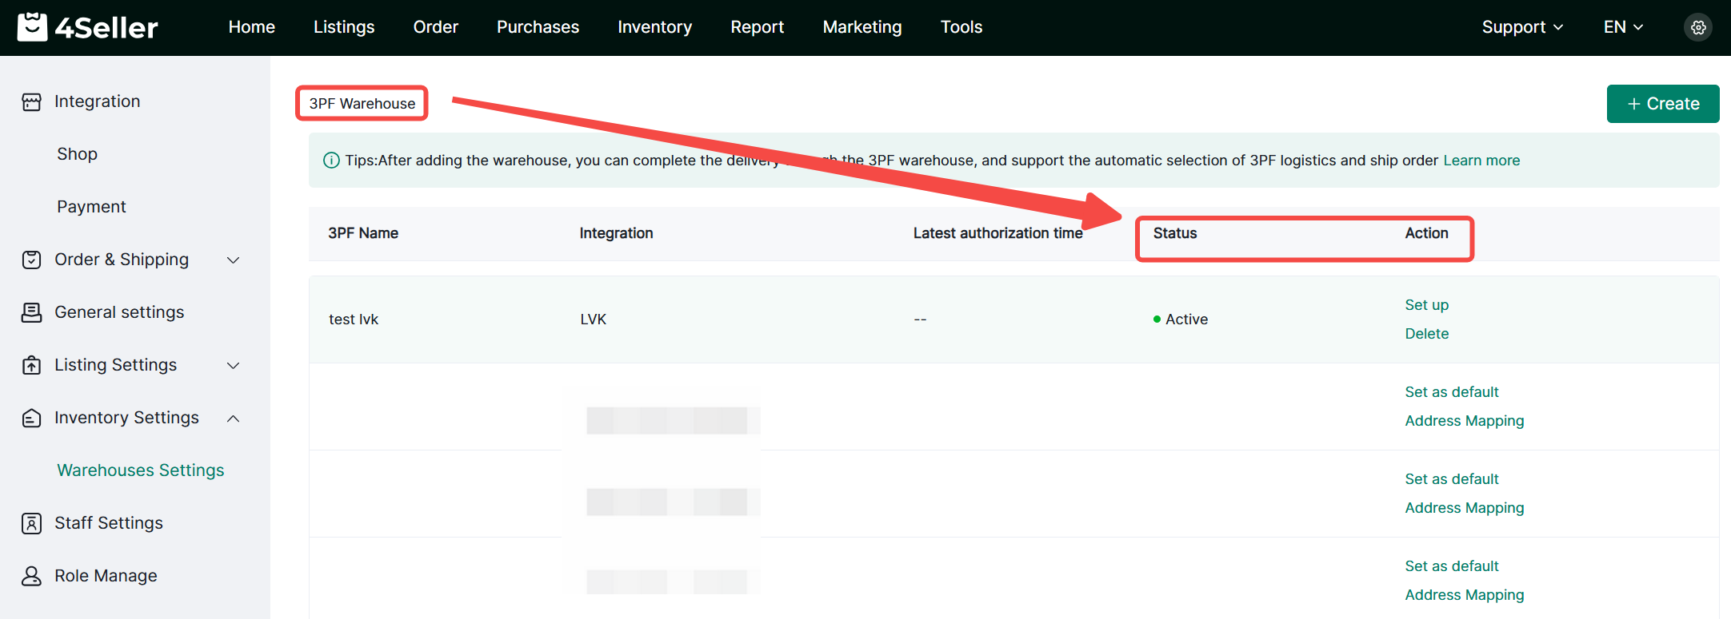Open the Inventory menu in top navigation
This screenshot has width=1731, height=619.
point(654,27)
